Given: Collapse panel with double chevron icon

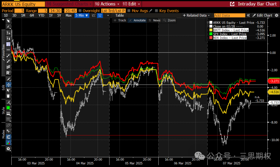Looking at the screenshot, I should [x=248, y=15].
